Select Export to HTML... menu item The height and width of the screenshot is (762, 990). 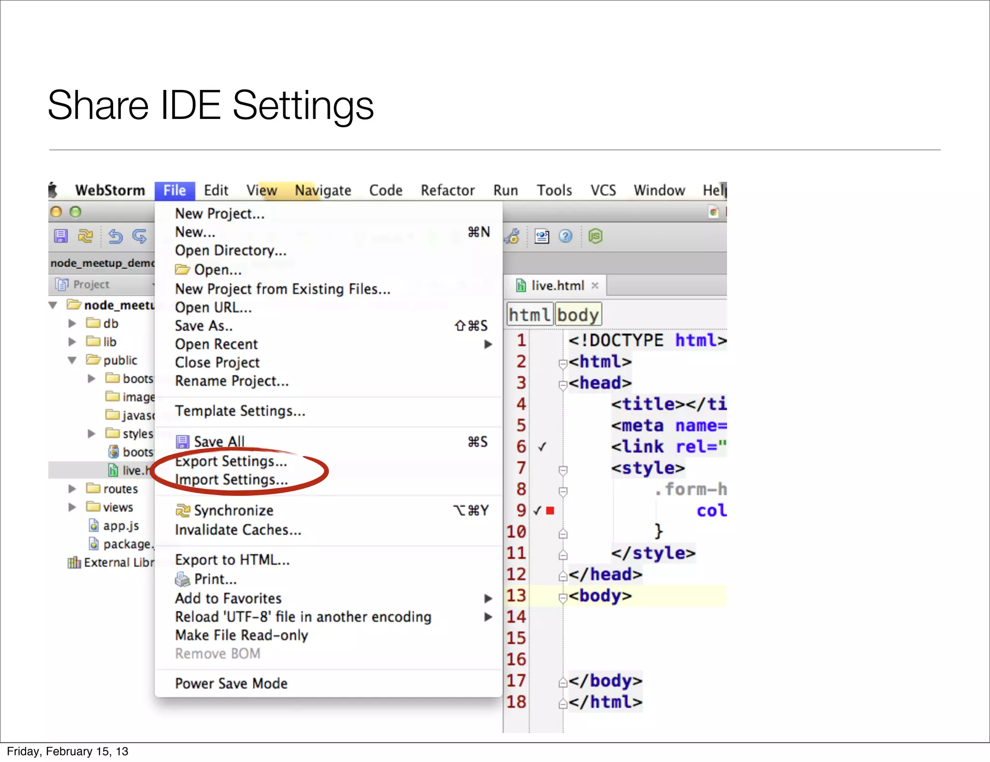point(329,560)
